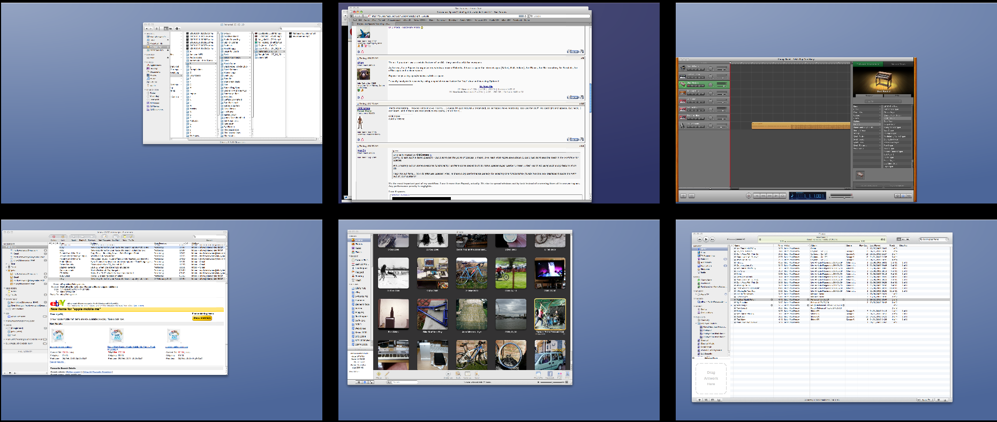Click the GarageBand Record button

tap(749, 195)
